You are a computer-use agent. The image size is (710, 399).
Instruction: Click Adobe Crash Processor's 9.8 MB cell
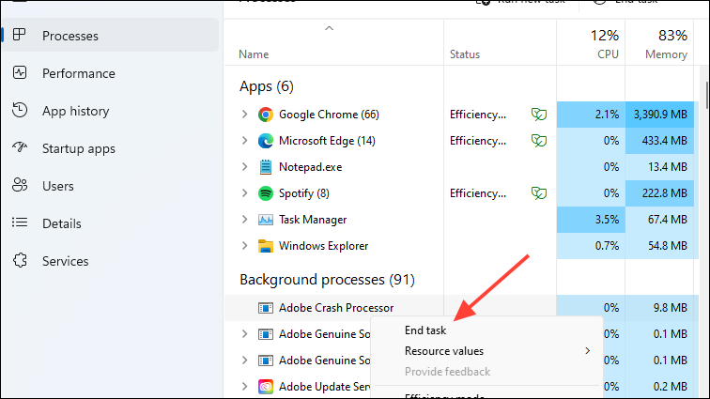(x=659, y=308)
